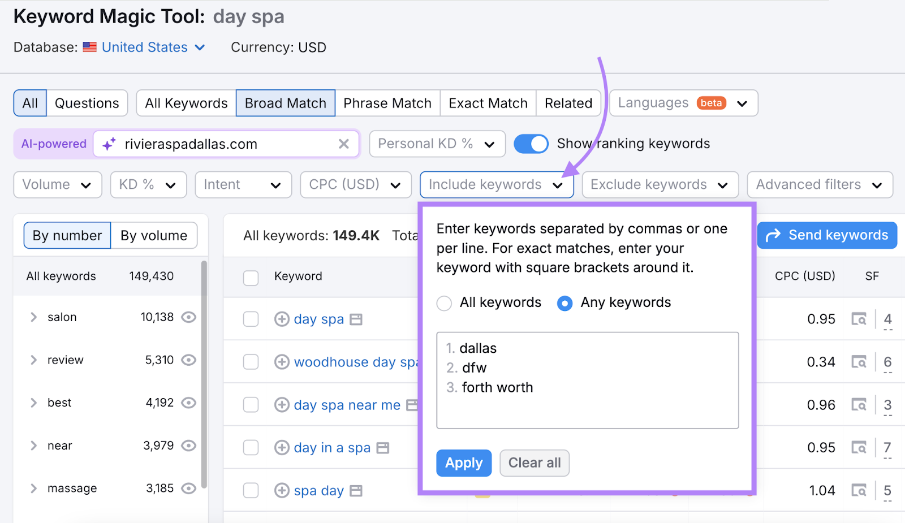Select the "All keywords" radio button
This screenshot has width=905, height=523.
pos(445,303)
